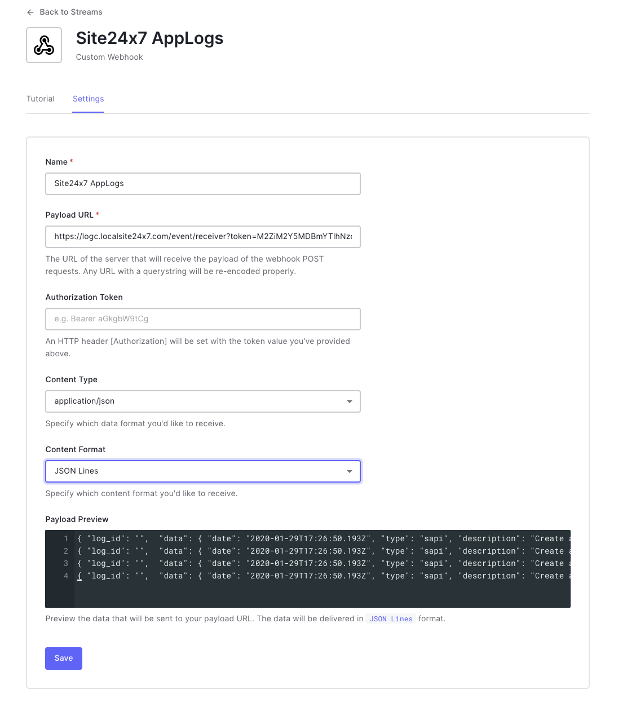Image resolution: width=627 pixels, height=716 pixels.
Task: Switch to the Tutorial tab
Action: (40, 99)
